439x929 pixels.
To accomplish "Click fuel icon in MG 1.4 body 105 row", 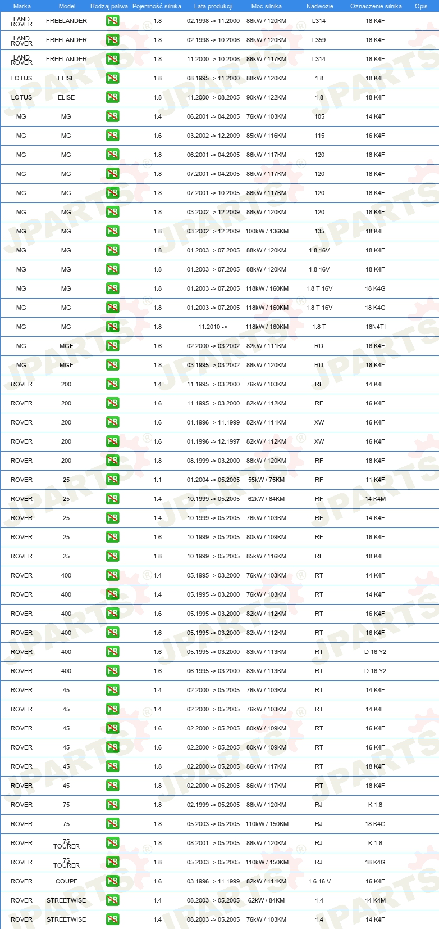I will click(x=113, y=116).
